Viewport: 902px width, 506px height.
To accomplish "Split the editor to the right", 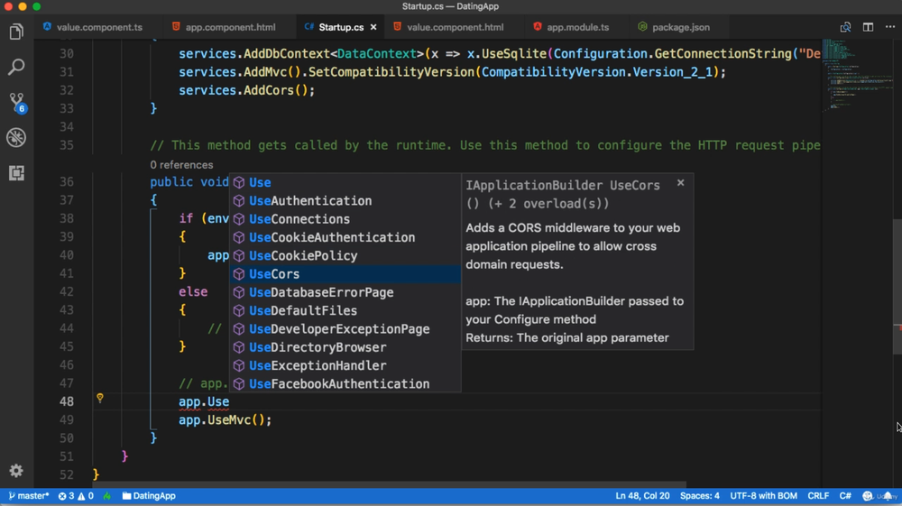I will point(868,27).
